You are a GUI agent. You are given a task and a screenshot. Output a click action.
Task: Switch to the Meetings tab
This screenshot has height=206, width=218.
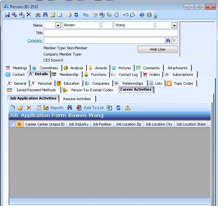[17, 68]
